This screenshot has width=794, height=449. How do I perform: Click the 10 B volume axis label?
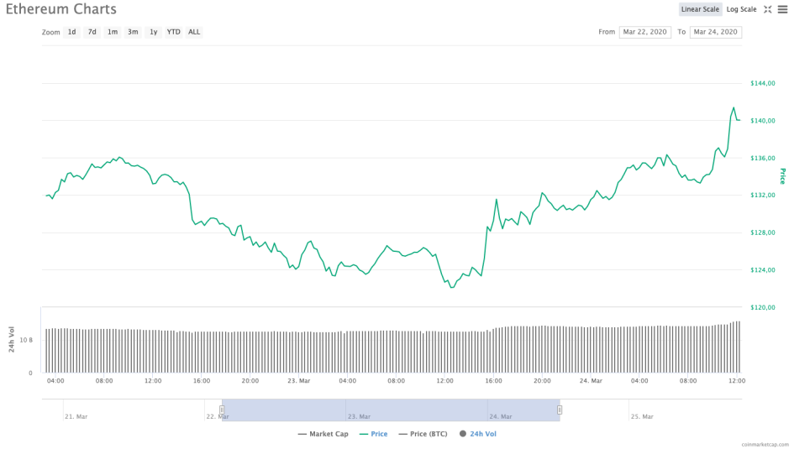point(26,340)
